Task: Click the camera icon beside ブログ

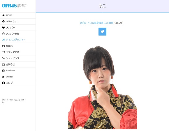Action: tap(3, 83)
